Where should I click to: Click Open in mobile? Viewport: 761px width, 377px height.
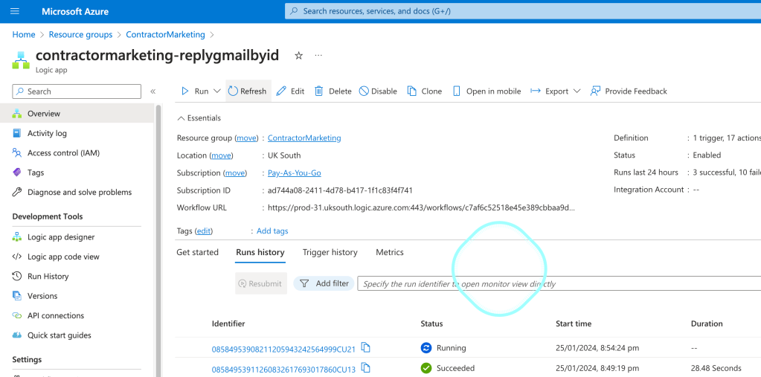click(x=487, y=91)
